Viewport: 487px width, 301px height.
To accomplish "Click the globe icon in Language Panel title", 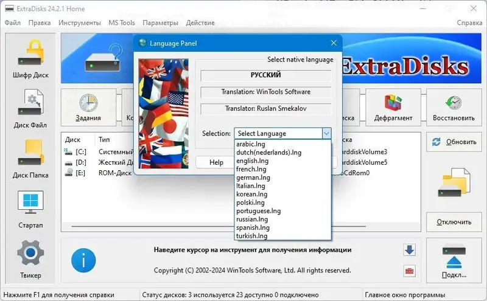I will 142,43.
